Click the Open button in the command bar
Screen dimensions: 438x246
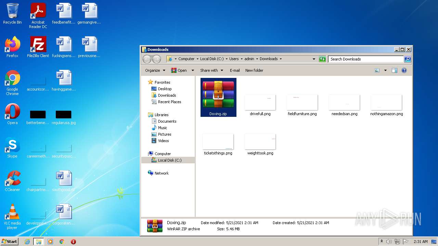(x=179, y=70)
